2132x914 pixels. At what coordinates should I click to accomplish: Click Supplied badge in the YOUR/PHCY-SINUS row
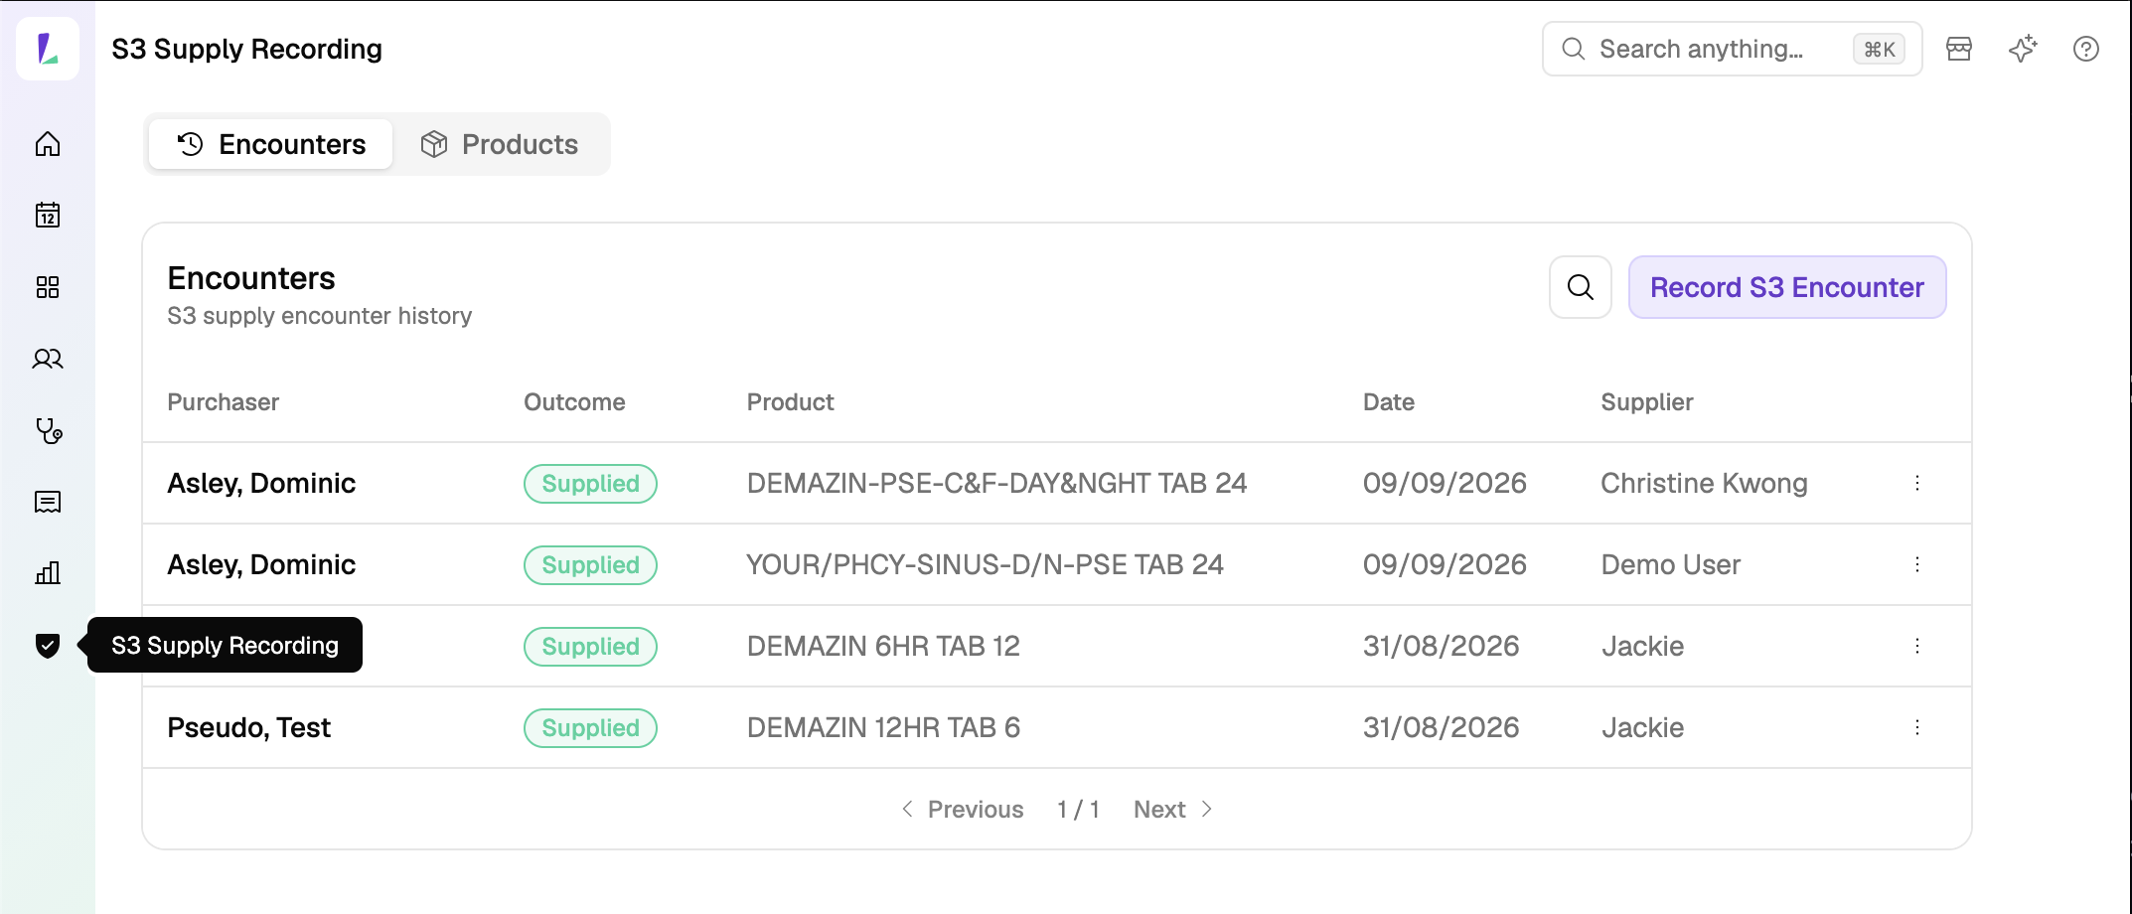[590, 565]
